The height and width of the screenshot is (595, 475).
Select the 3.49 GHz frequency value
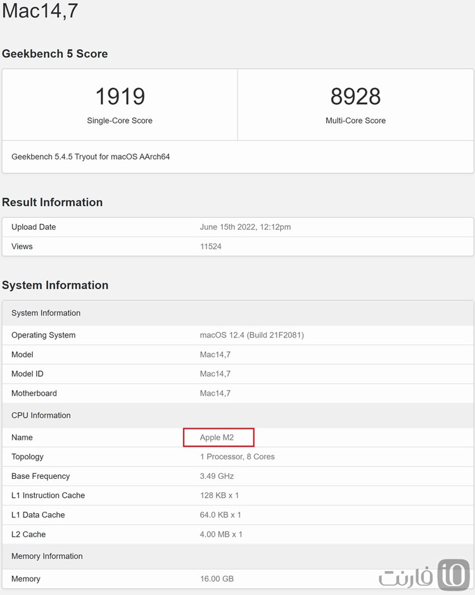coord(217,476)
